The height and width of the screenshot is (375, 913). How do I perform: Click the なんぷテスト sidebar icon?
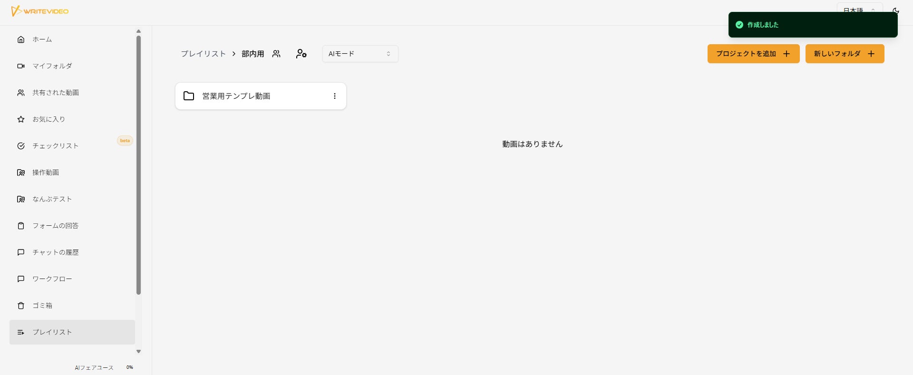click(x=21, y=199)
